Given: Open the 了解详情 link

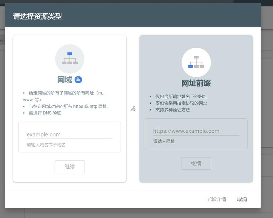Looking at the screenshot, I should click(216, 199).
